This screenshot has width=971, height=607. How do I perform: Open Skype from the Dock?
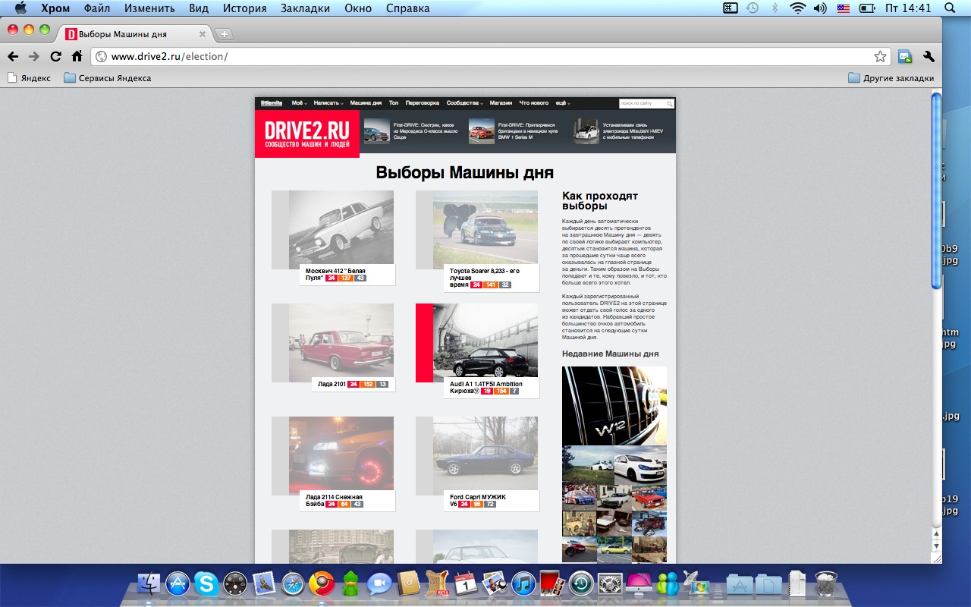[206, 583]
